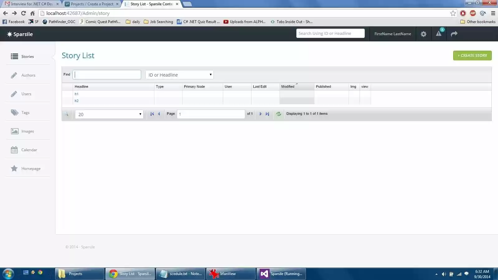The image size is (498, 280).
Task: Open the Images section
Action: [x=27, y=131]
